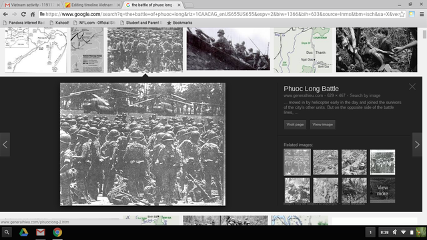The width and height of the screenshot is (427, 240).
Task: Click the extension icon beside the address bar
Action: tap(412, 14)
